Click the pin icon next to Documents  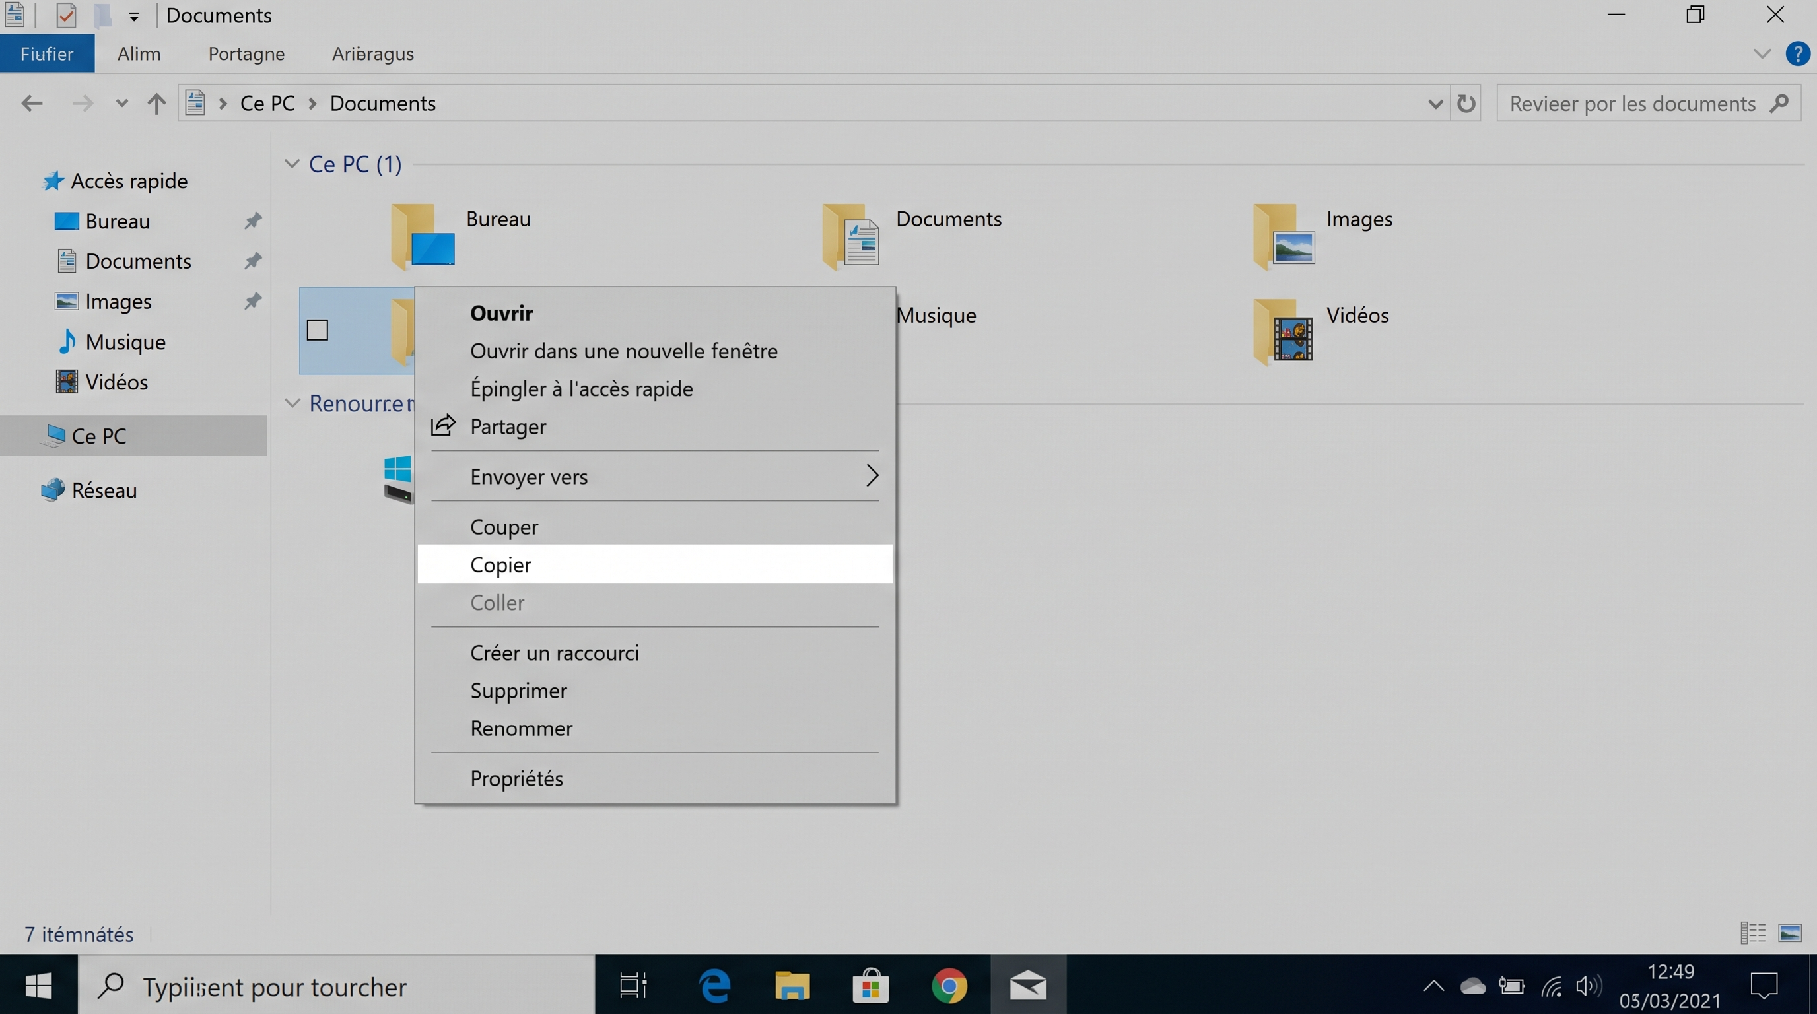coord(252,261)
